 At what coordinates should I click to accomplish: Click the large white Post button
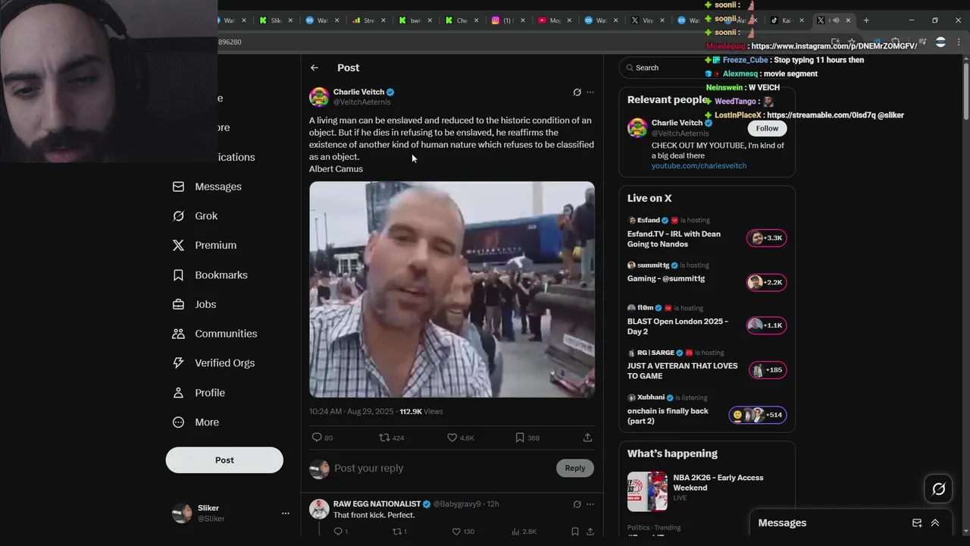coord(224,460)
